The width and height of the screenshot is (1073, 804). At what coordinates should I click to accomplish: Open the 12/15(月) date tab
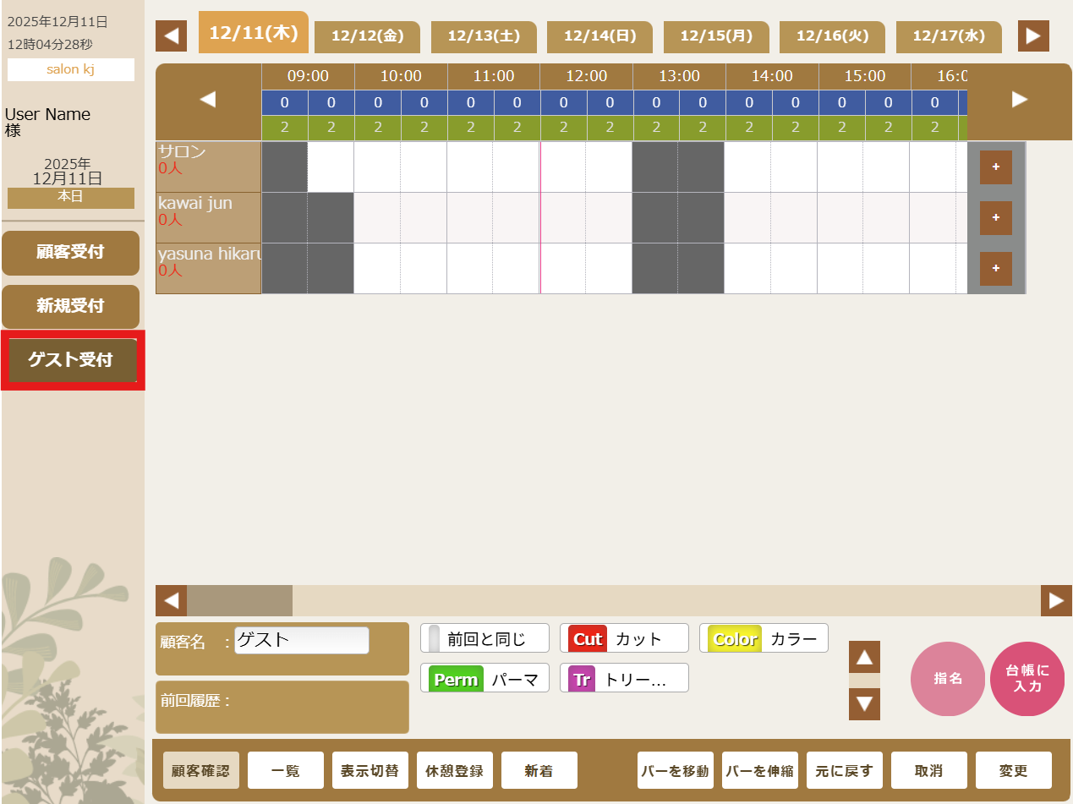coord(716,37)
